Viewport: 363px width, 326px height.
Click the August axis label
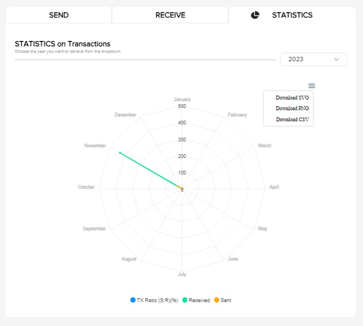point(129,259)
